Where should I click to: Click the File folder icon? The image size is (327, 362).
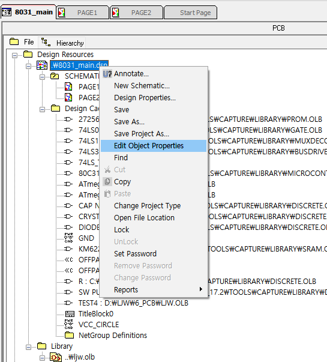(14, 42)
